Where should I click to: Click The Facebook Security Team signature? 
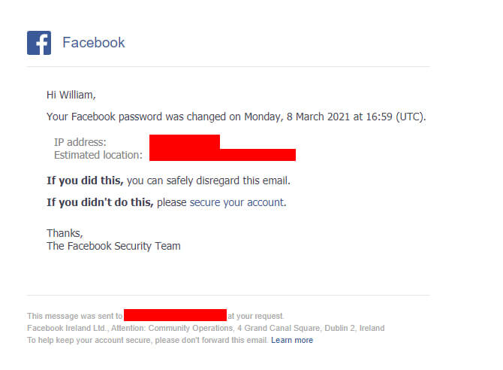[113, 246]
